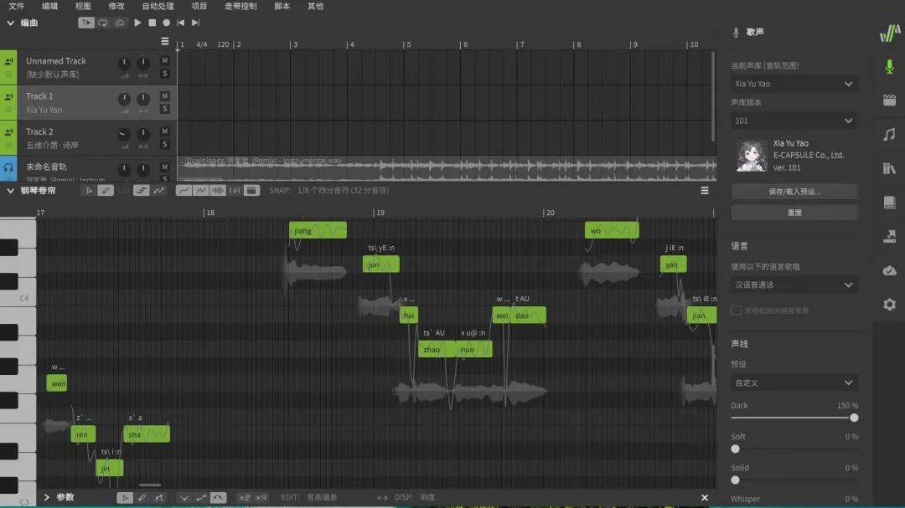Open the 文件 menu
Image resolution: width=905 pixels, height=508 pixels.
[x=16, y=6]
